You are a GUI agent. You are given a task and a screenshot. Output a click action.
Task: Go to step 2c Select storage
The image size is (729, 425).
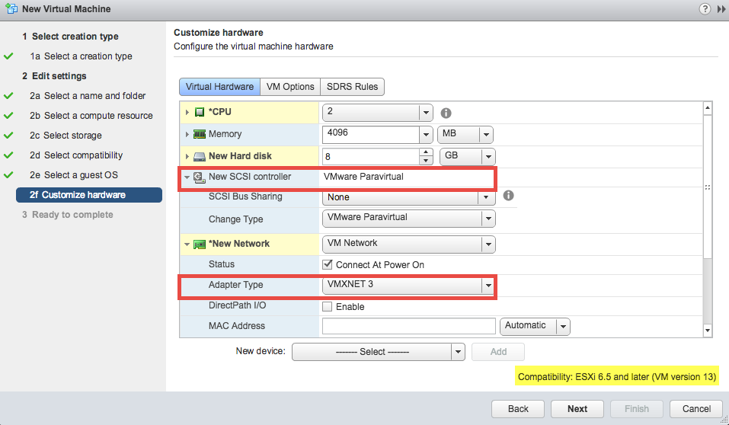[x=66, y=136]
